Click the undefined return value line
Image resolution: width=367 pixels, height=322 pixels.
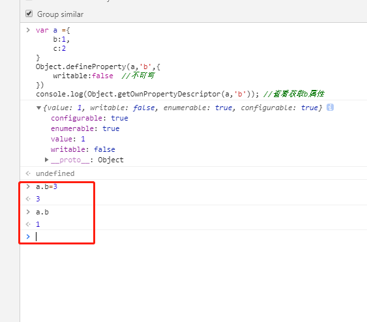[55, 173]
